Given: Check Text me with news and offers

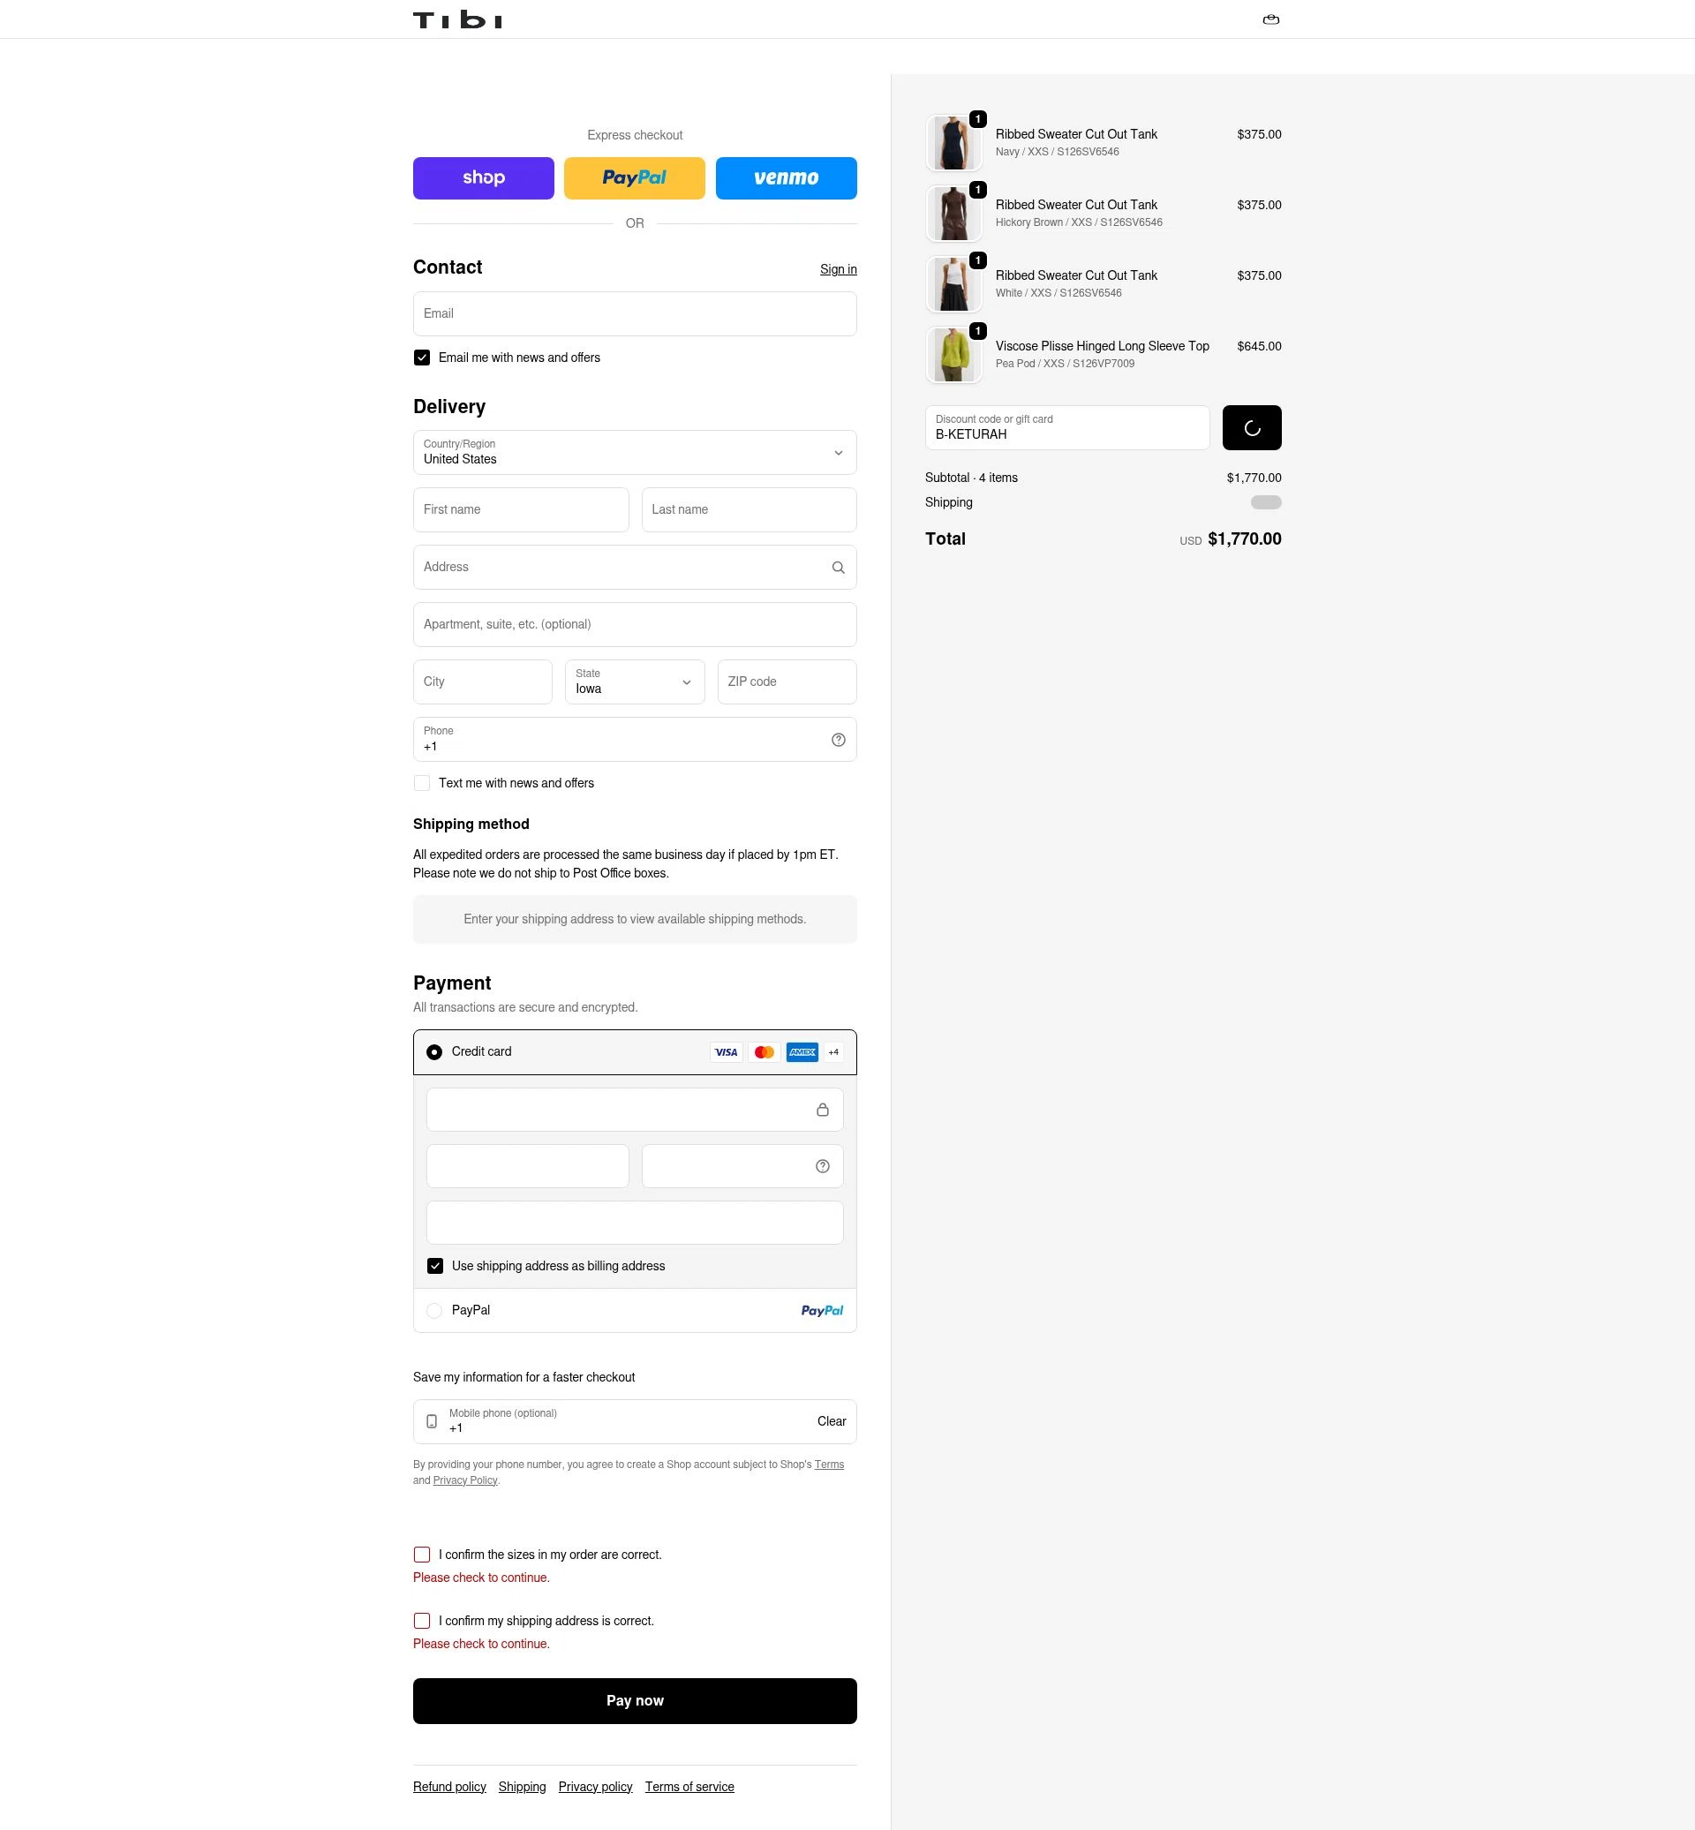Looking at the screenshot, I should 421,783.
